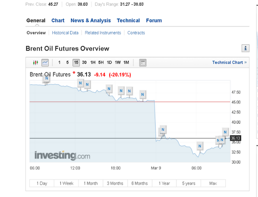This screenshot has width=258, height=197.
Task: Show the 1 Week time range
Action: [x=66, y=183]
